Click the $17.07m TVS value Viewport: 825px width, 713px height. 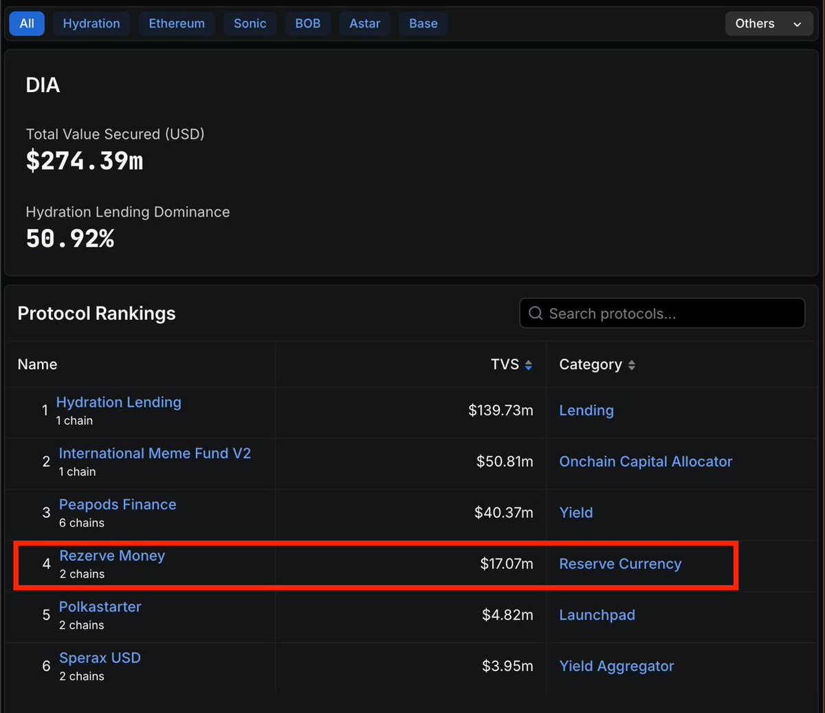coord(507,564)
